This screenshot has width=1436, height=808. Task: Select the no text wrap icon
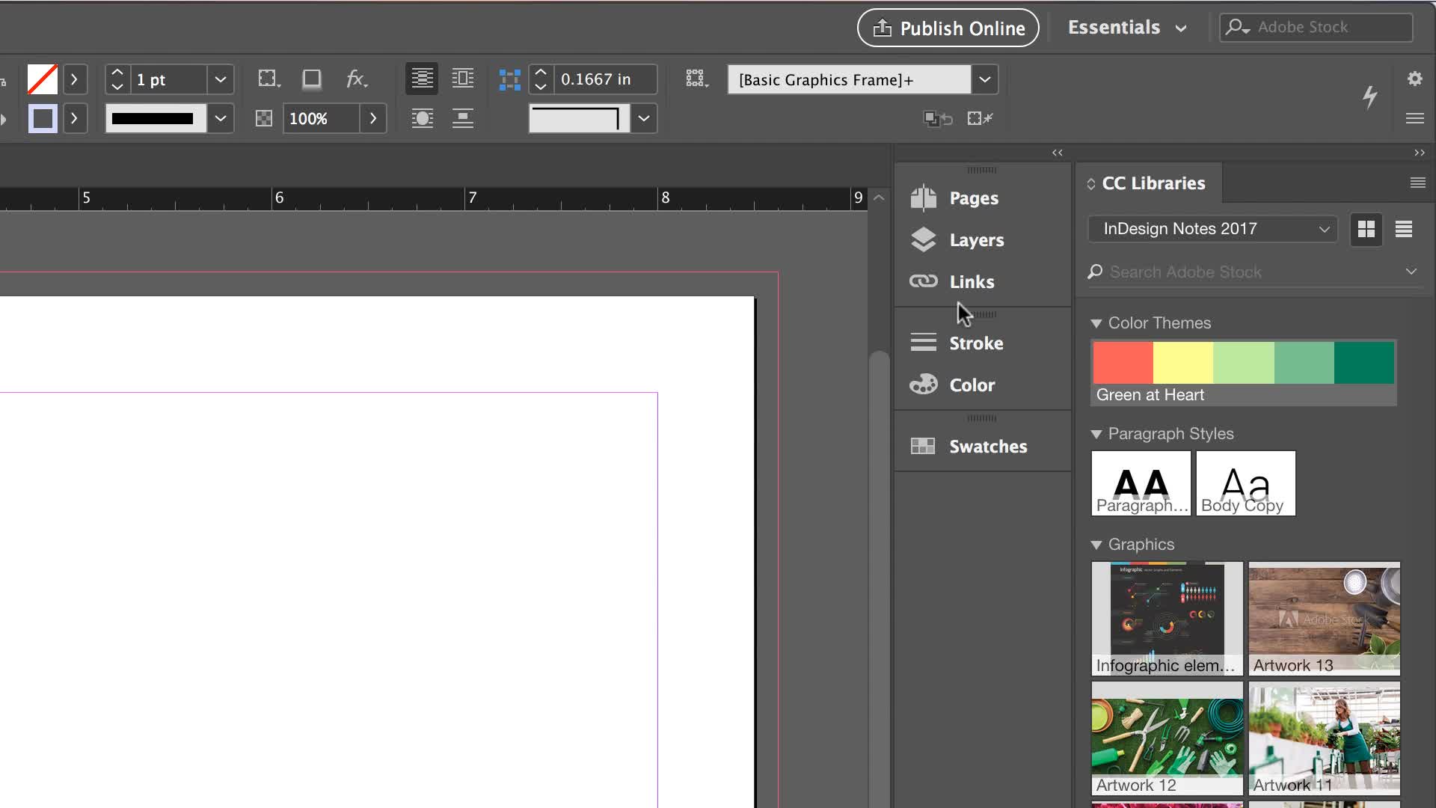tap(422, 79)
